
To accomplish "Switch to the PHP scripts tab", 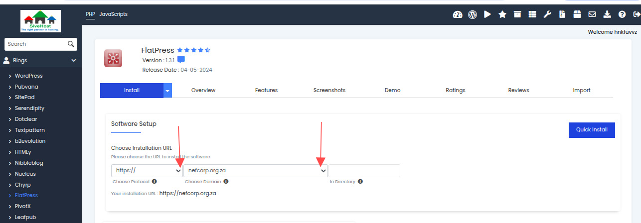I will click(x=90, y=14).
